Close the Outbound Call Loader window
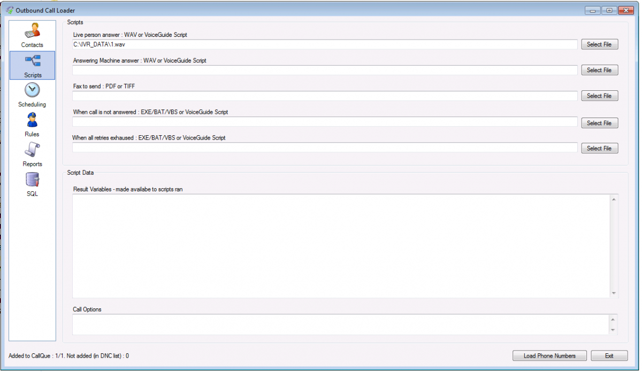The height and width of the screenshot is (372, 642). click(625, 10)
